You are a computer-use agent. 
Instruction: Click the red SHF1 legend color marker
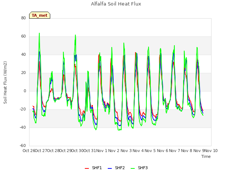87,168
